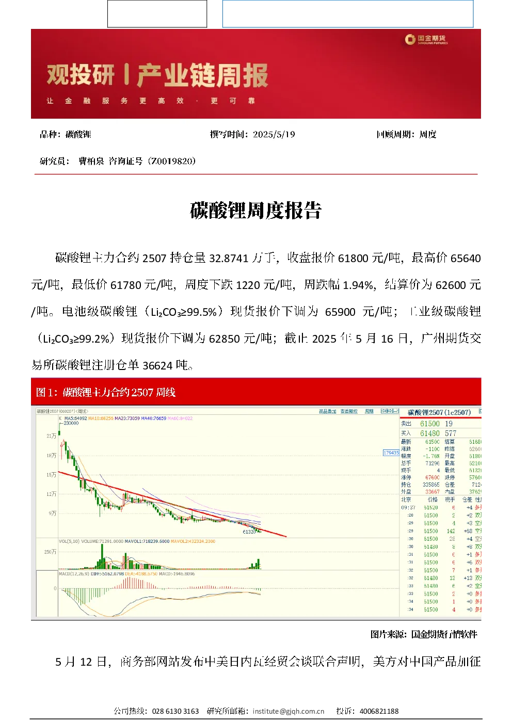Click the 撰写时间: 2025/5/19 date
This screenshot has height=724, width=512.
pos(252,135)
